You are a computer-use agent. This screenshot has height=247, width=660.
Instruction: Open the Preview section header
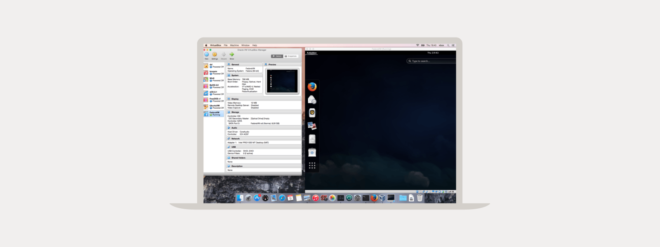click(x=283, y=65)
